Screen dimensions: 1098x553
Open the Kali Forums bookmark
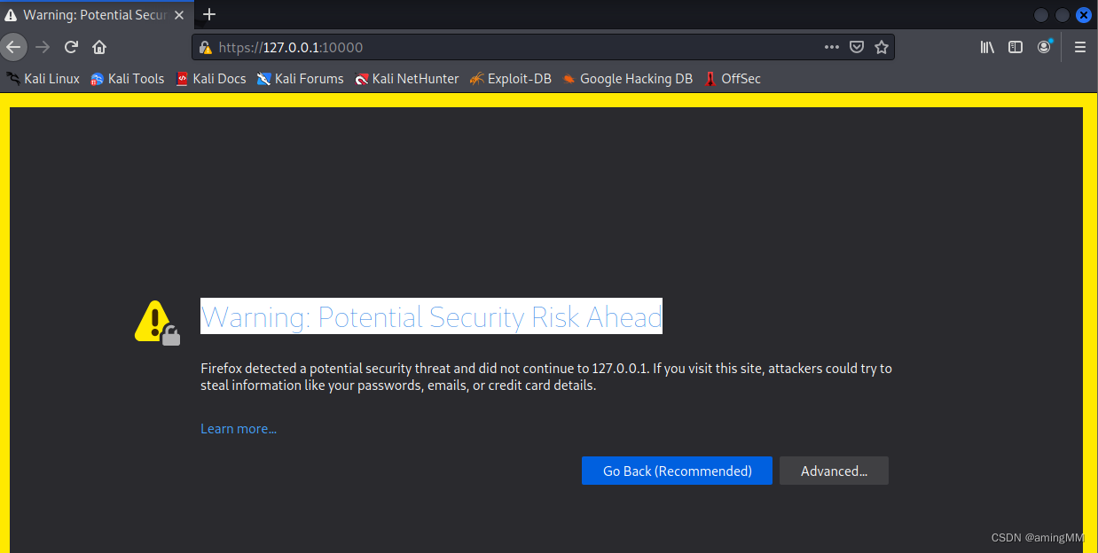point(301,79)
